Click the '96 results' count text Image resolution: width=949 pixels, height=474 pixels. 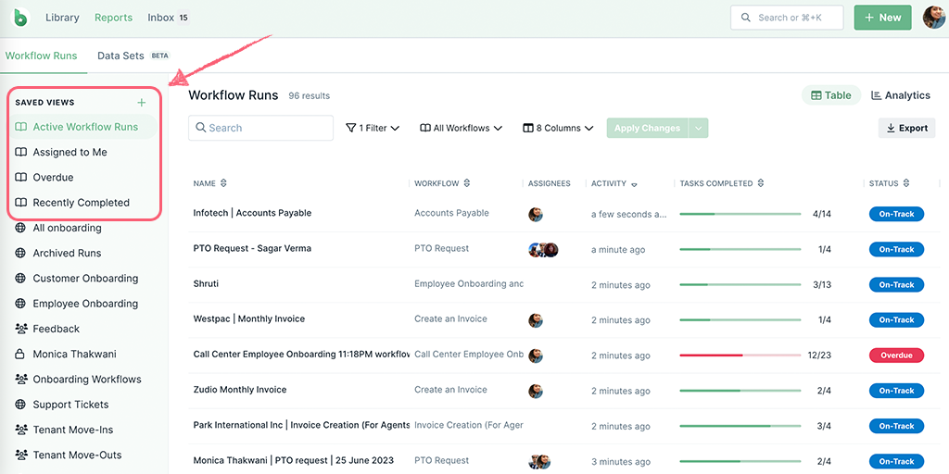point(310,96)
